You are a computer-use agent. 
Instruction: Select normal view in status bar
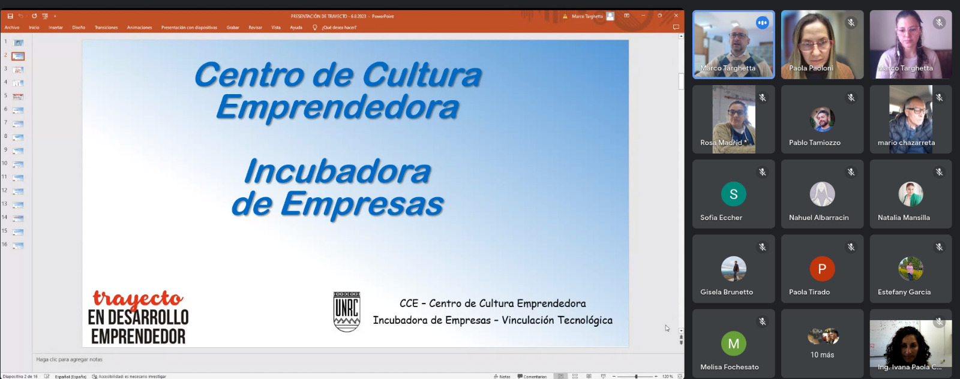pos(560,376)
